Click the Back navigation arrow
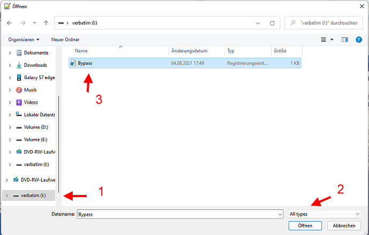 (9, 23)
